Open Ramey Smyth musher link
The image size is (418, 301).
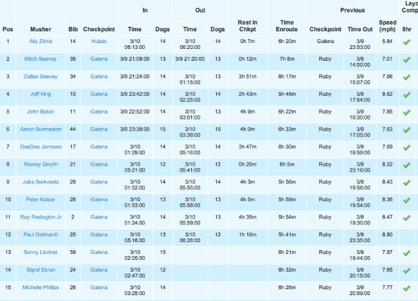pyautogui.click(x=40, y=165)
